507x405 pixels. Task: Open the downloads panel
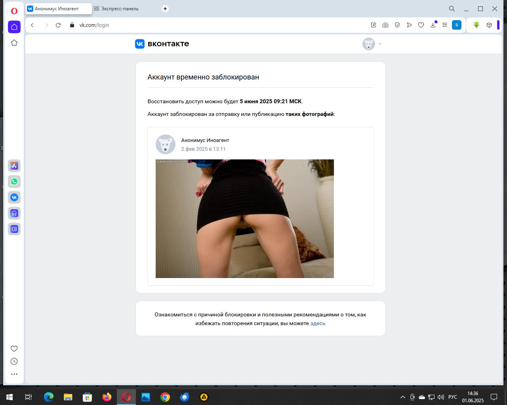point(433,25)
